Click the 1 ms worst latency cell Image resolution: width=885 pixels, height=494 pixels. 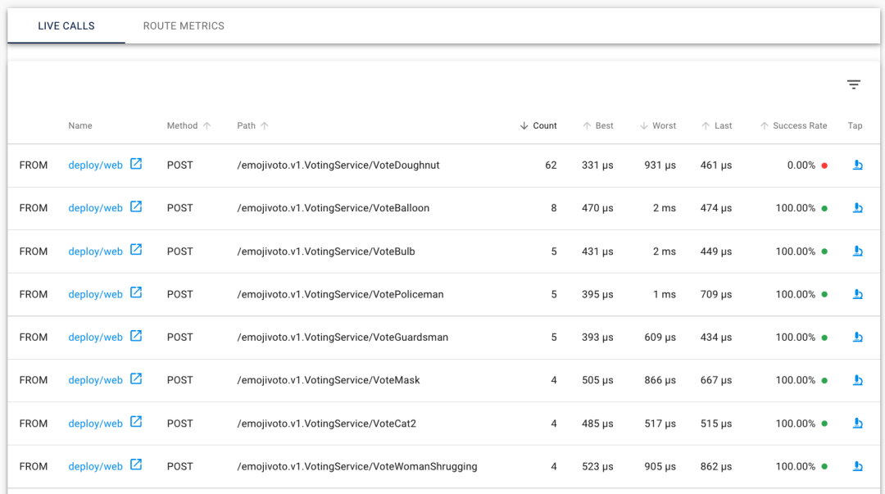tap(665, 294)
